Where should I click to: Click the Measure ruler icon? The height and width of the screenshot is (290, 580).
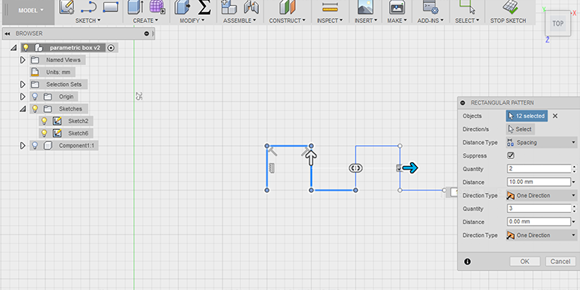329,7
